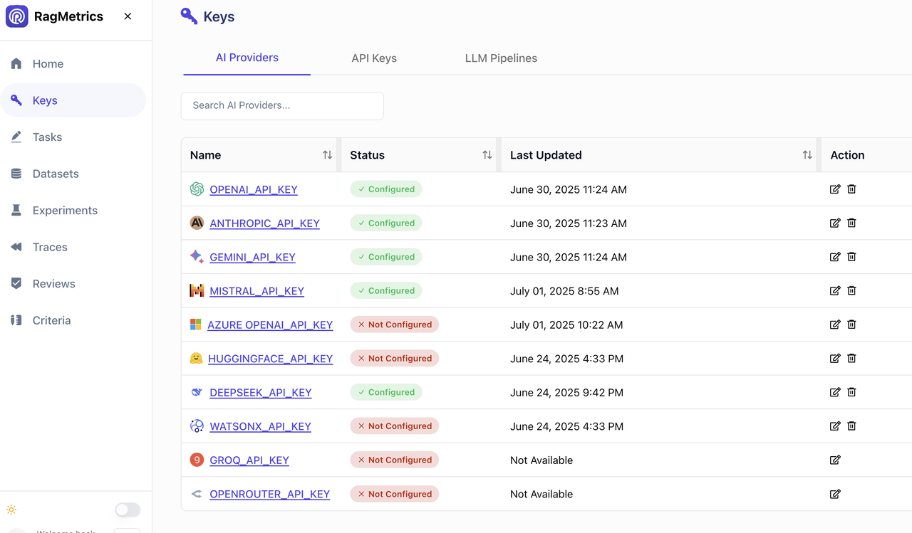The image size is (912, 533).
Task: Sort by Status column arrows
Action: pyautogui.click(x=487, y=155)
